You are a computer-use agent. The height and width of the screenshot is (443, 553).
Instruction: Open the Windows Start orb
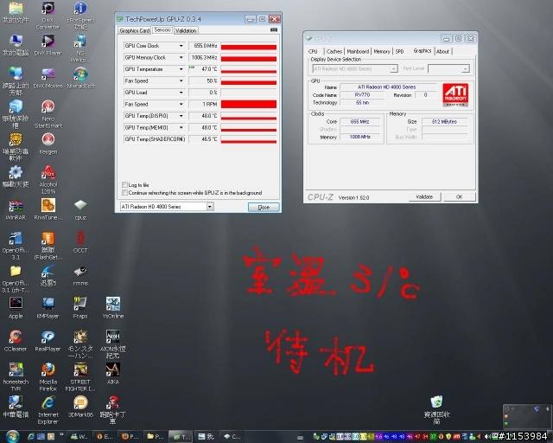12,437
